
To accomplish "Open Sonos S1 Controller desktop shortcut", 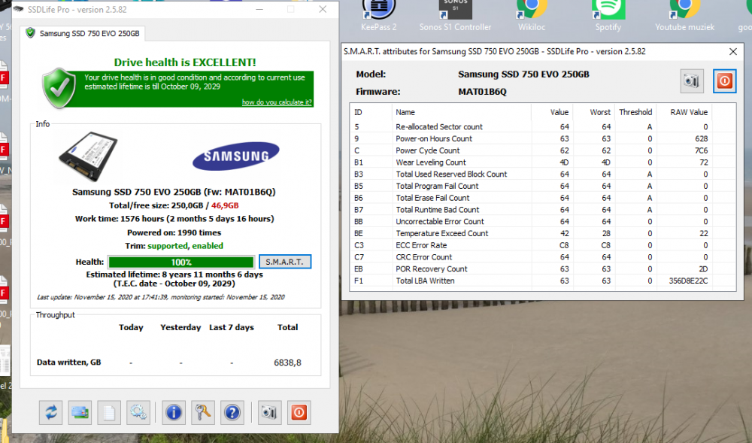I will [455, 16].
